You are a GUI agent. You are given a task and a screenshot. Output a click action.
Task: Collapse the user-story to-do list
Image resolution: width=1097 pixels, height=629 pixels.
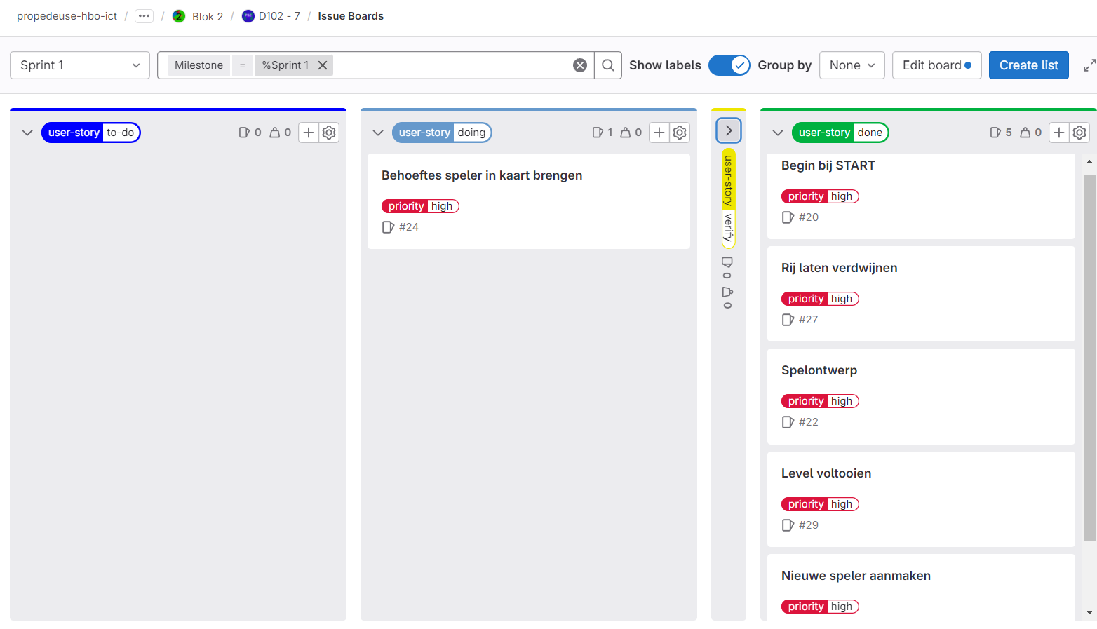coord(27,133)
